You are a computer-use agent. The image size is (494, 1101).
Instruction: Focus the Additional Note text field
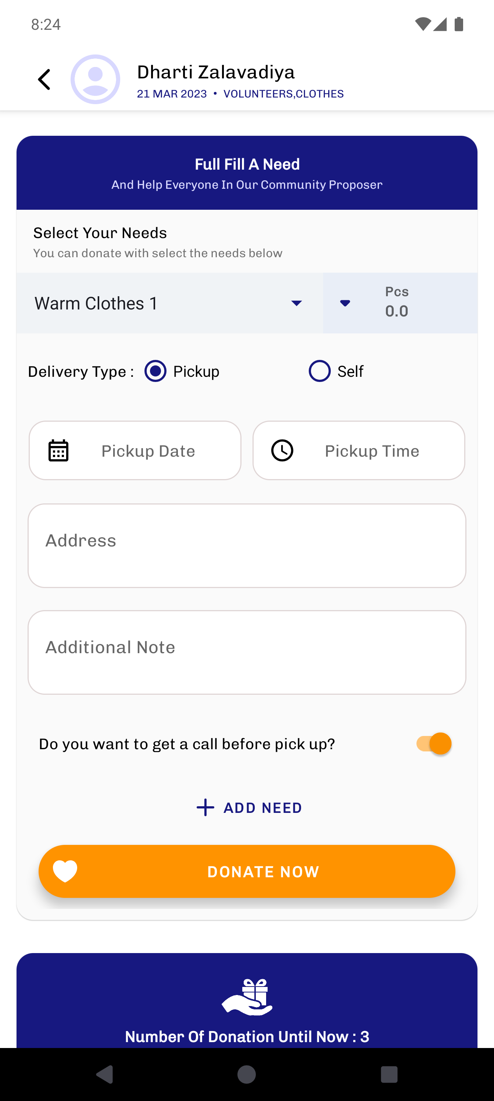pos(247,652)
